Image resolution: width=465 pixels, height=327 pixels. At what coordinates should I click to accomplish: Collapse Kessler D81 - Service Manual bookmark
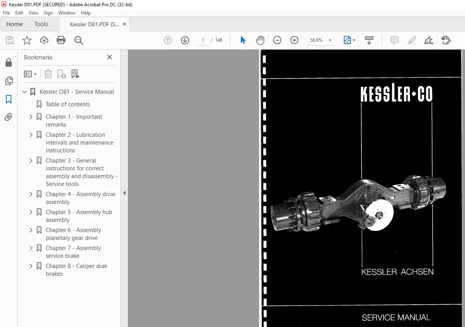click(25, 92)
